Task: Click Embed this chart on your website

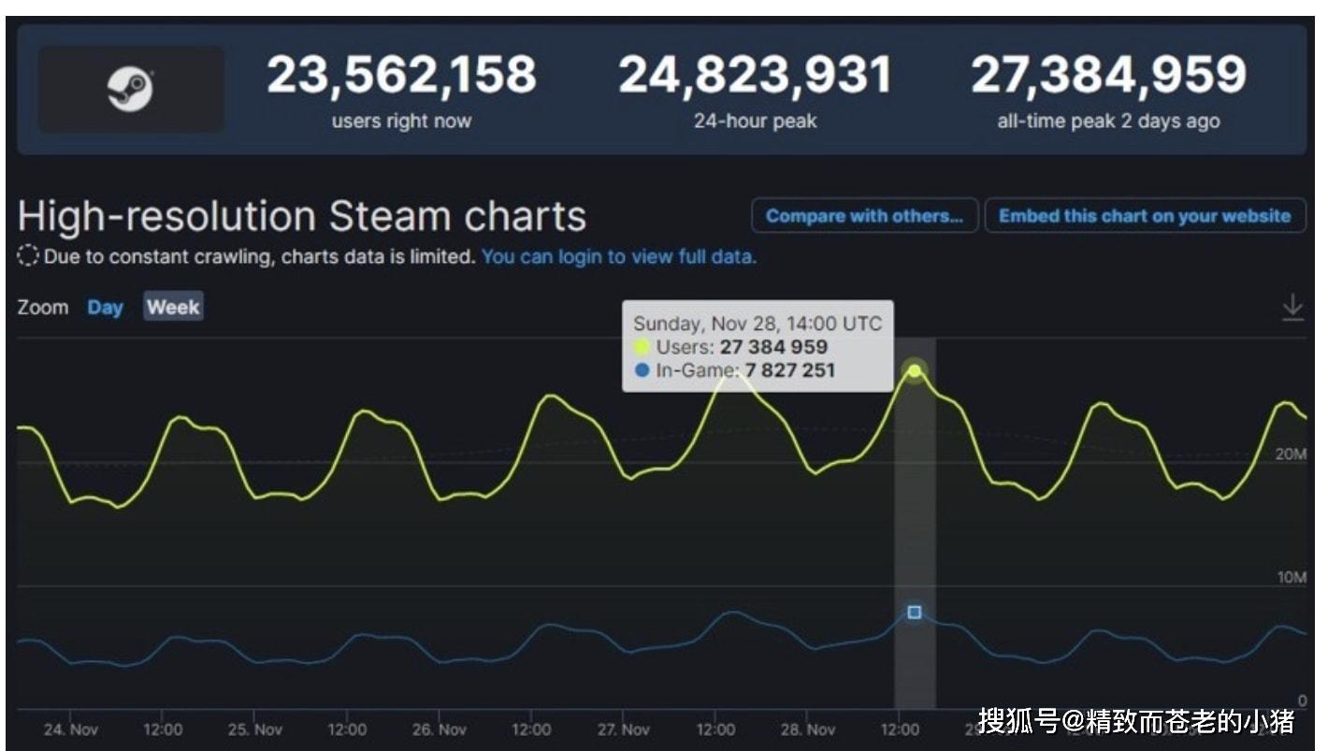Action: [x=1145, y=216]
